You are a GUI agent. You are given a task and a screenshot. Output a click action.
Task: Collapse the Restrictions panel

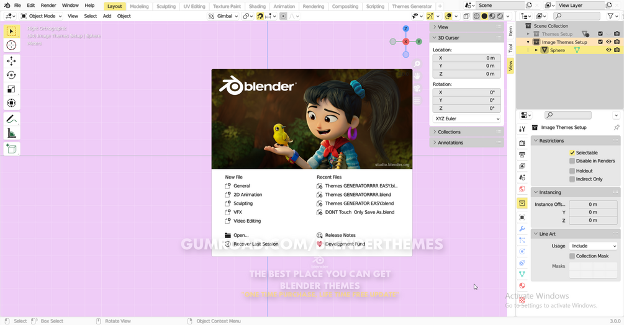coord(536,141)
